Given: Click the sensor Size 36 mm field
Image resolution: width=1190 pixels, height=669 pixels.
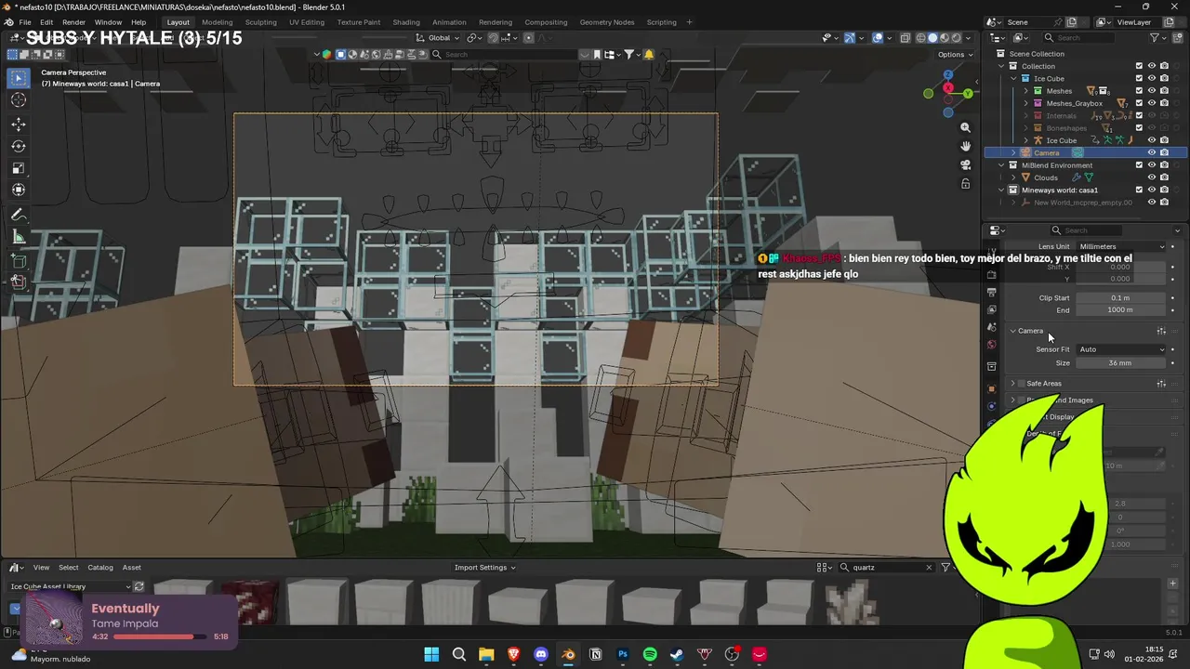Looking at the screenshot, I should tap(1121, 363).
